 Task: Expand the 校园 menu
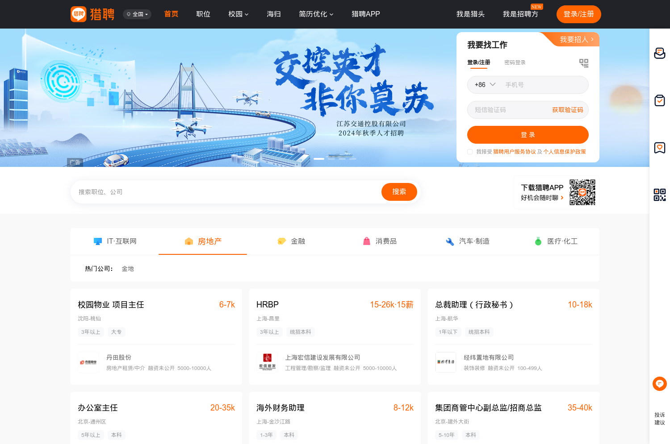point(239,14)
